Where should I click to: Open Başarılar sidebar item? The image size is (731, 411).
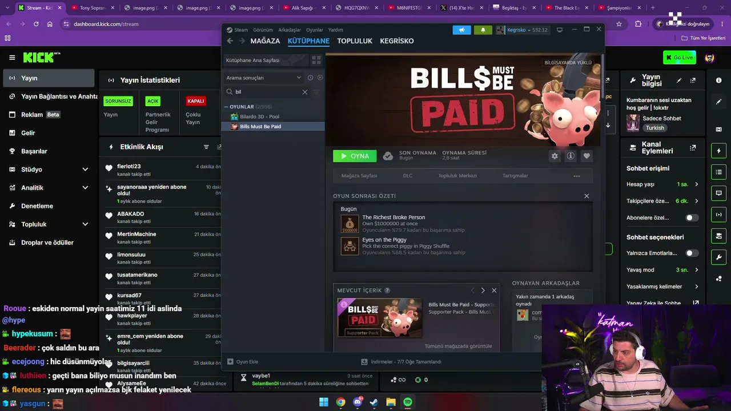point(49,151)
